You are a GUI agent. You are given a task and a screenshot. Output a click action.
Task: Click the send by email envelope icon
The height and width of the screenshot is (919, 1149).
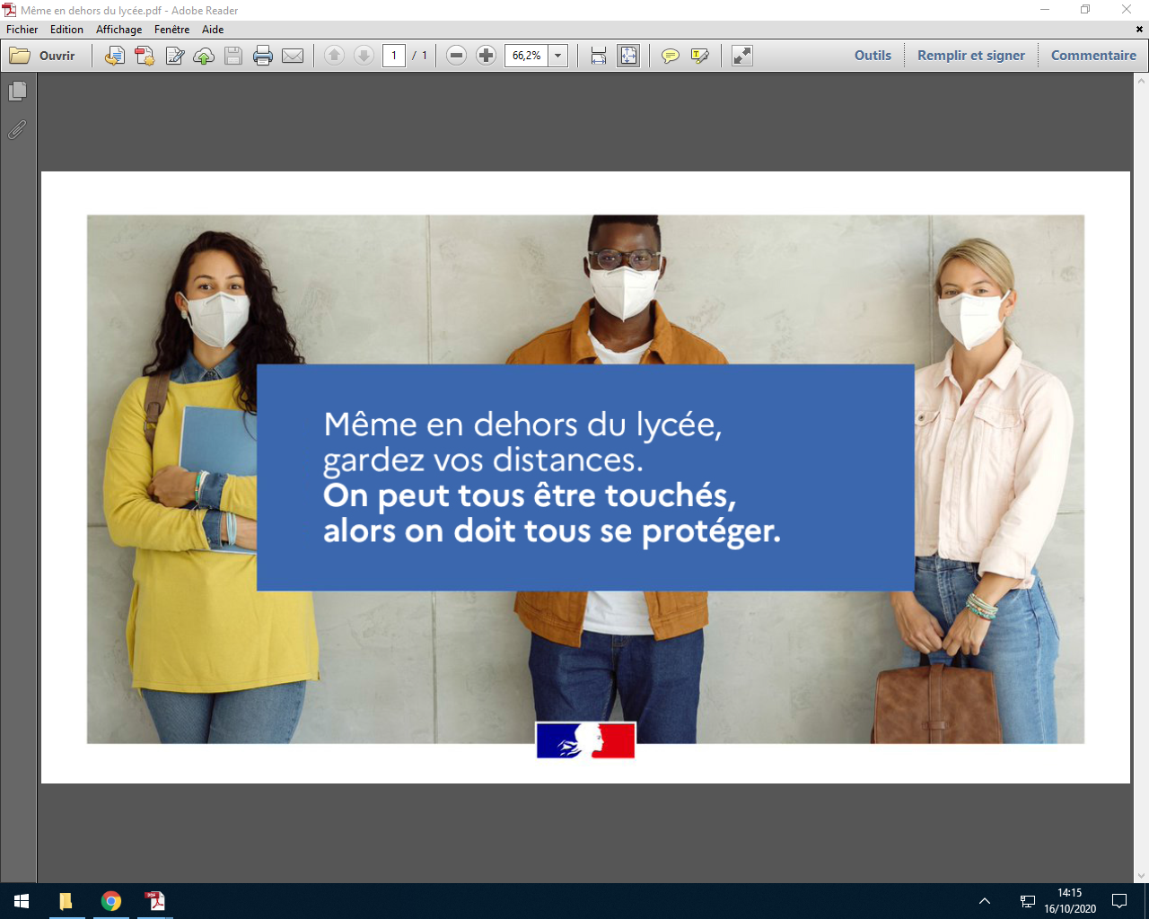(x=293, y=56)
